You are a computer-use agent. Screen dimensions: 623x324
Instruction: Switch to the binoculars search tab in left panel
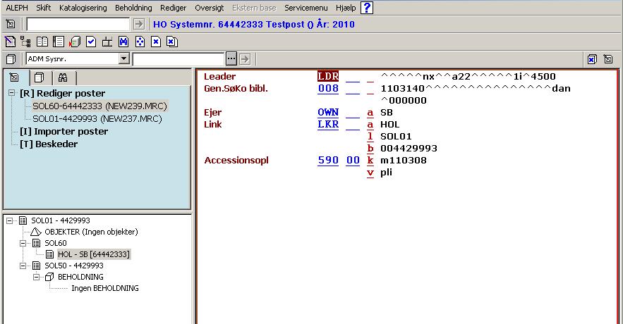pyautogui.click(x=63, y=77)
